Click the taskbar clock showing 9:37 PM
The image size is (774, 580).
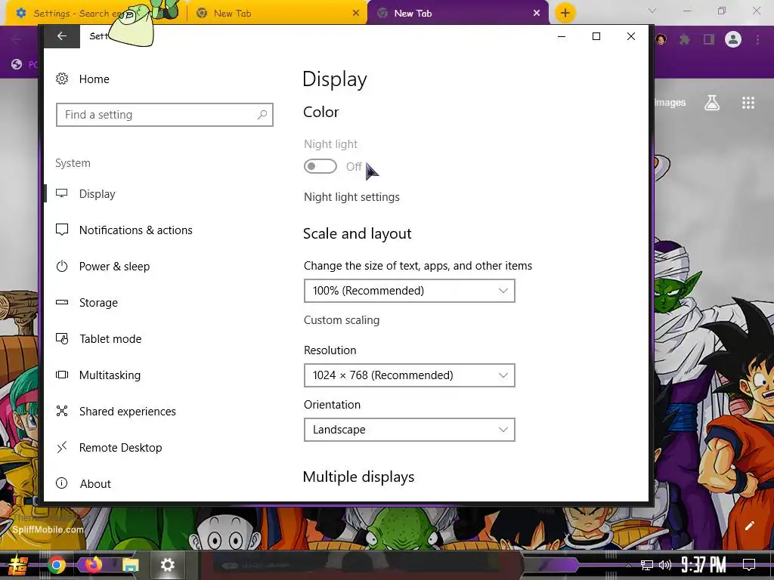704,564
